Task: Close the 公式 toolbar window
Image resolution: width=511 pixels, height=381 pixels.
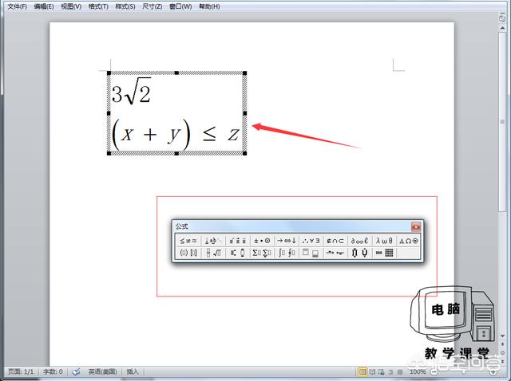Action: 415,226
